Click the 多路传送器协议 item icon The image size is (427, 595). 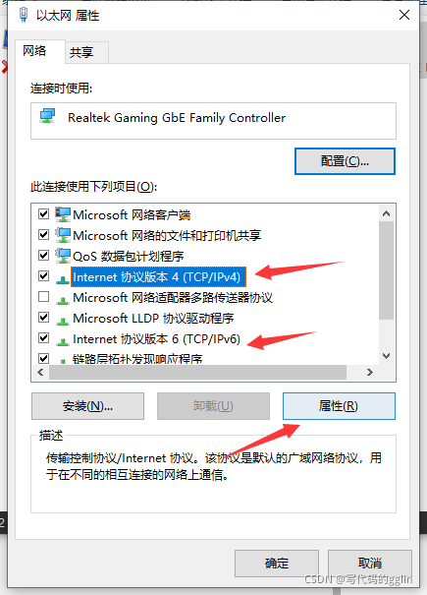click(x=63, y=300)
